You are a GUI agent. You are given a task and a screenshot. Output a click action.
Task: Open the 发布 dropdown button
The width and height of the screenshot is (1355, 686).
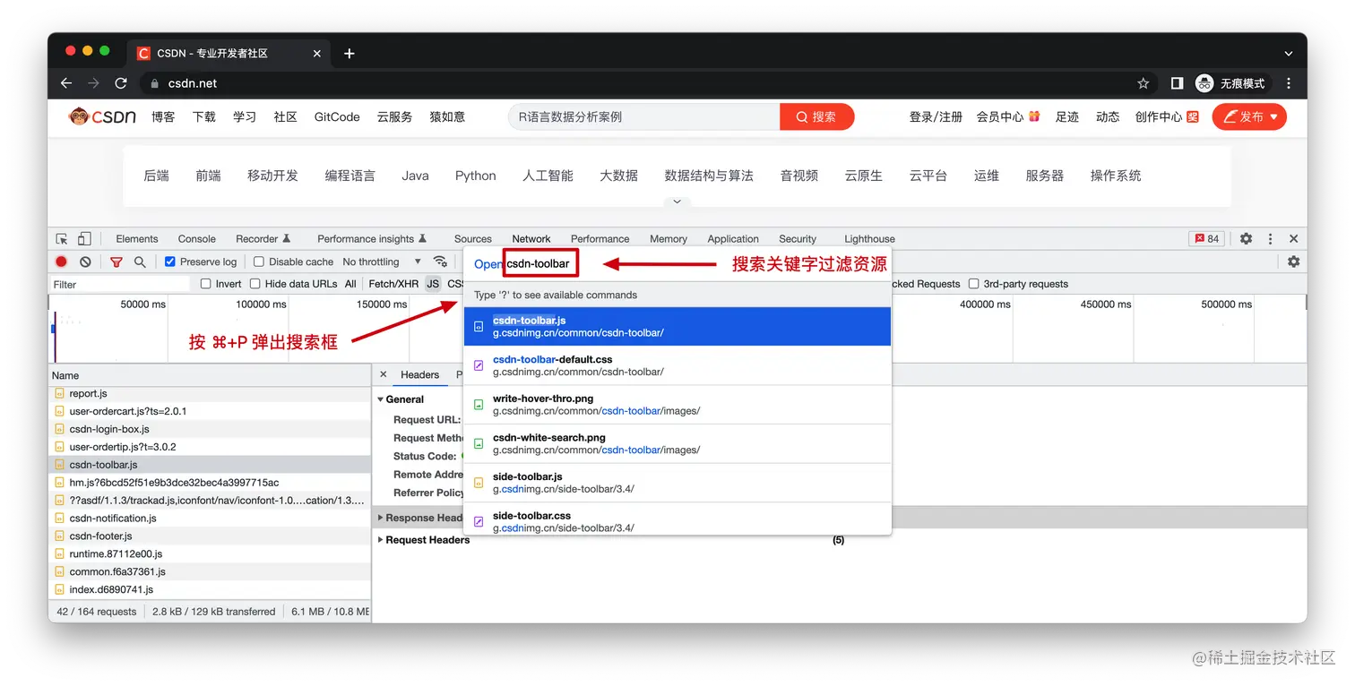tap(1249, 116)
